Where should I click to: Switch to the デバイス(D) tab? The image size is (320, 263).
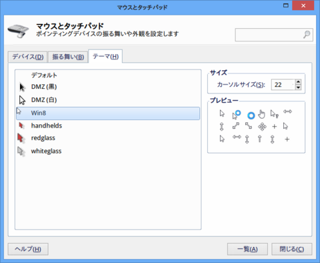tap(28, 57)
